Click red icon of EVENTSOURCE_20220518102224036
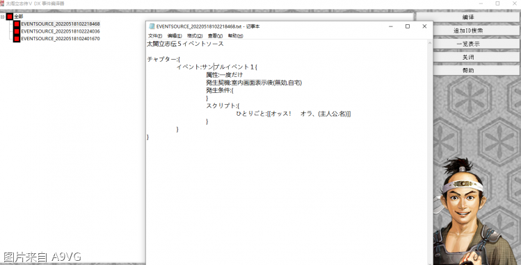521x265 pixels. tap(17, 31)
